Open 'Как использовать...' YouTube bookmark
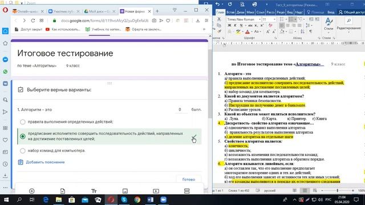Screen dimensions: 365x205 (x=63, y=29)
